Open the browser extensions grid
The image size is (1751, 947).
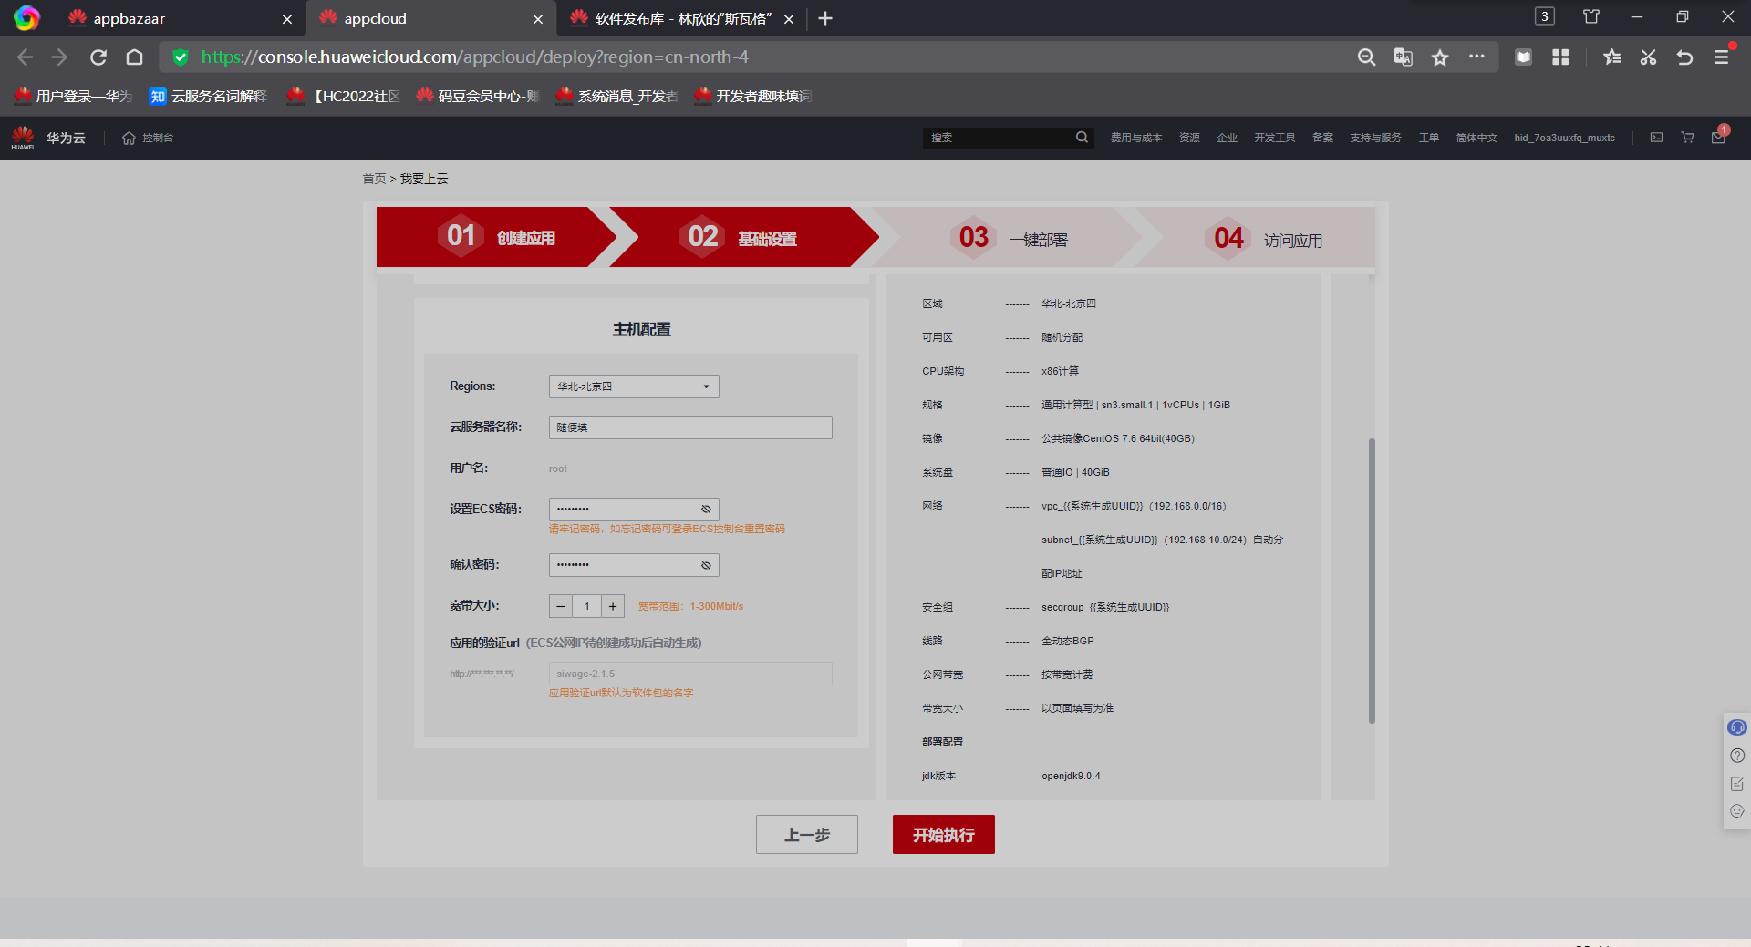[x=1560, y=57]
